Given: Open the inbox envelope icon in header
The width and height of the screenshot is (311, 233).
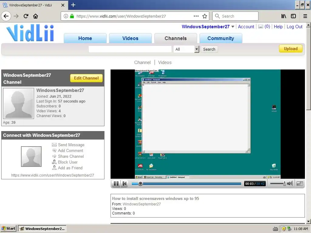Looking at the screenshot, I should click(x=260, y=27).
